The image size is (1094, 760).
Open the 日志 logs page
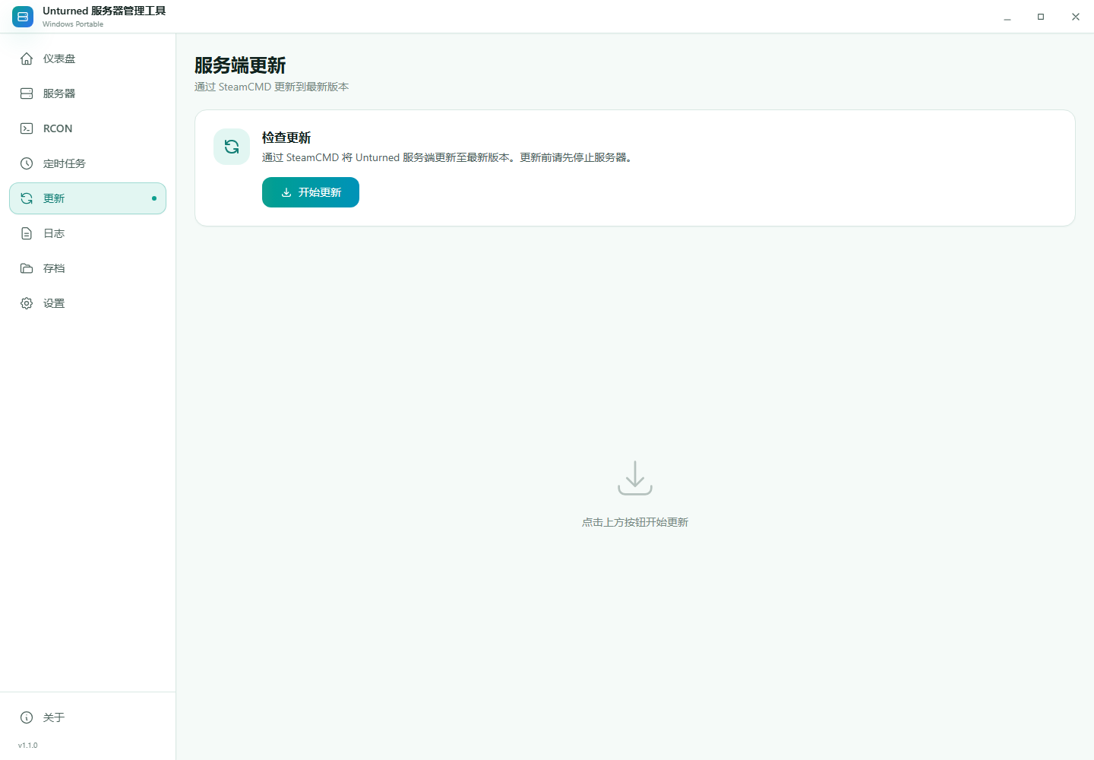point(87,233)
